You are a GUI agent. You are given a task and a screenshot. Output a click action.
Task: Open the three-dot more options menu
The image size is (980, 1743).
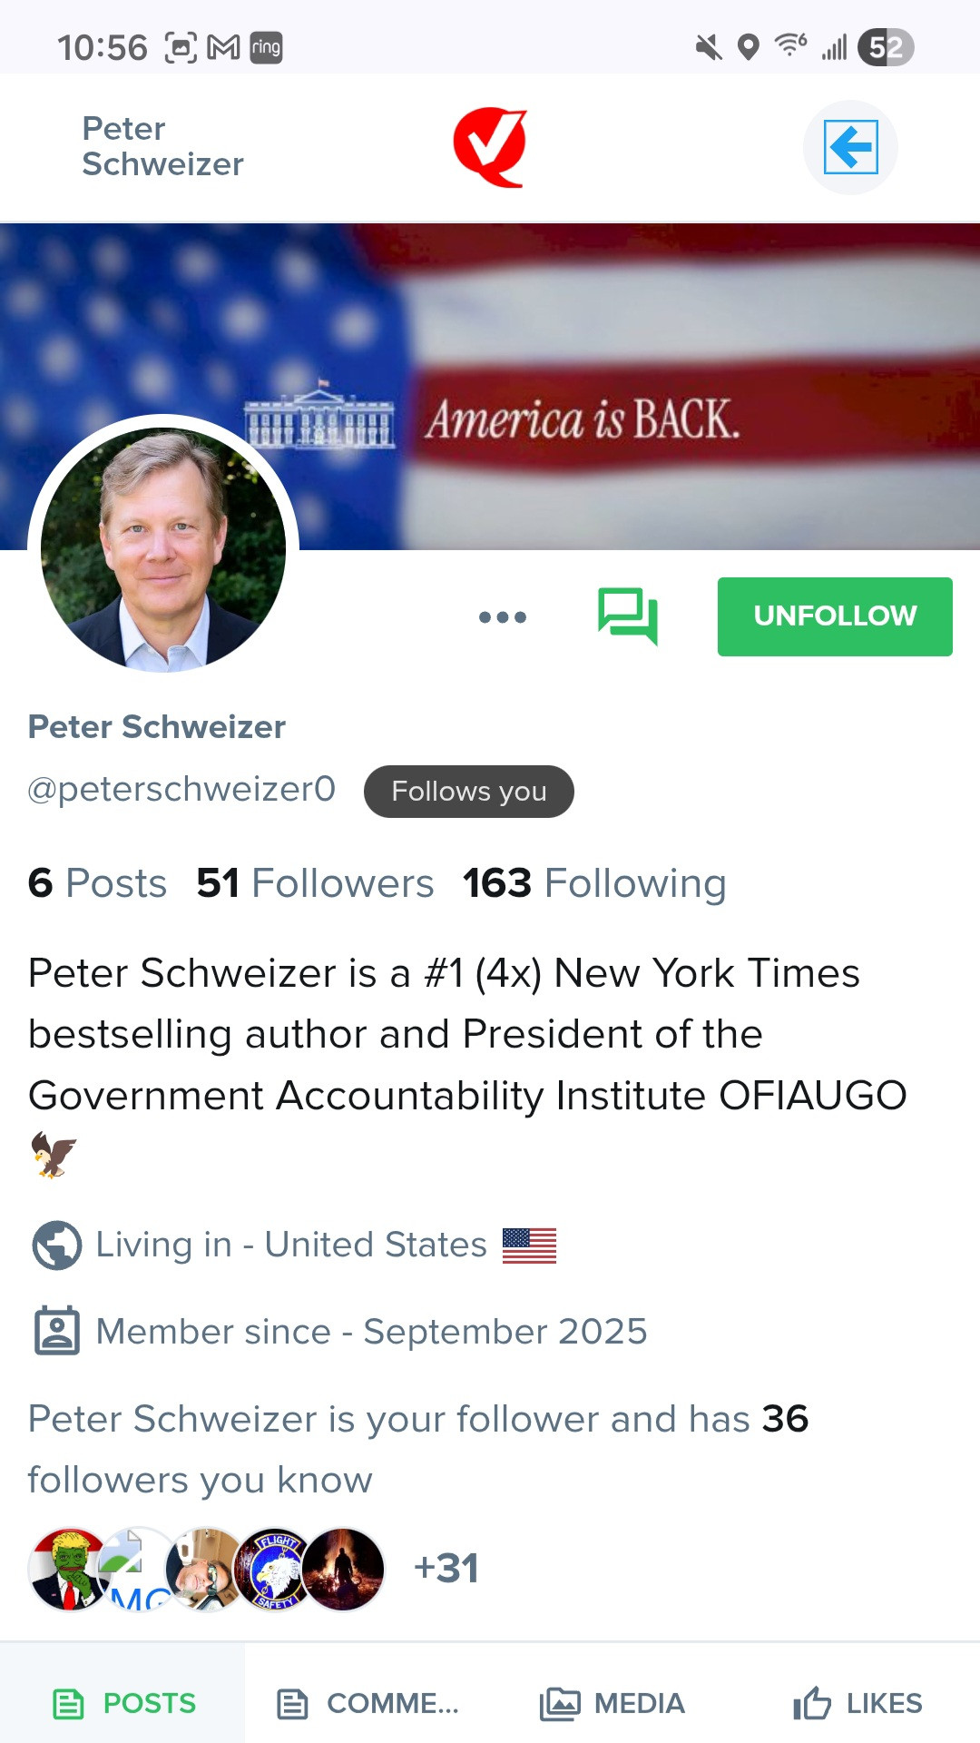[x=503, y=617]
